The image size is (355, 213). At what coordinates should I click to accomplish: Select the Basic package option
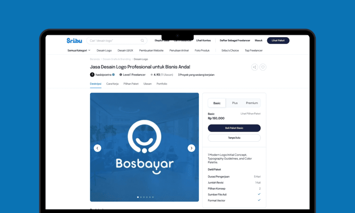(x=217, y=103)
